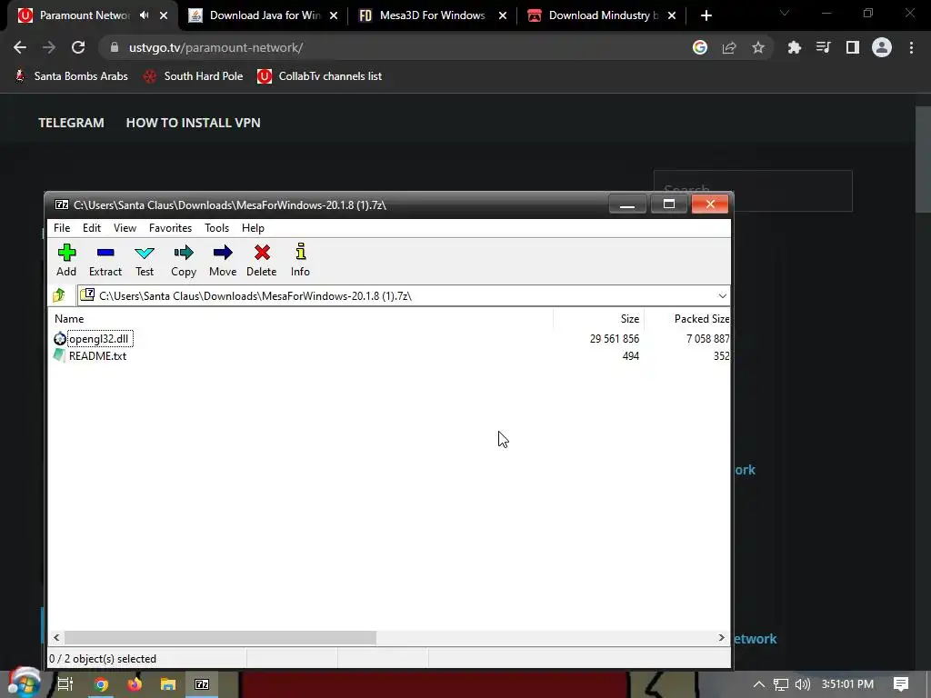Open the Extensions puzzle icon

coord(795,47)
